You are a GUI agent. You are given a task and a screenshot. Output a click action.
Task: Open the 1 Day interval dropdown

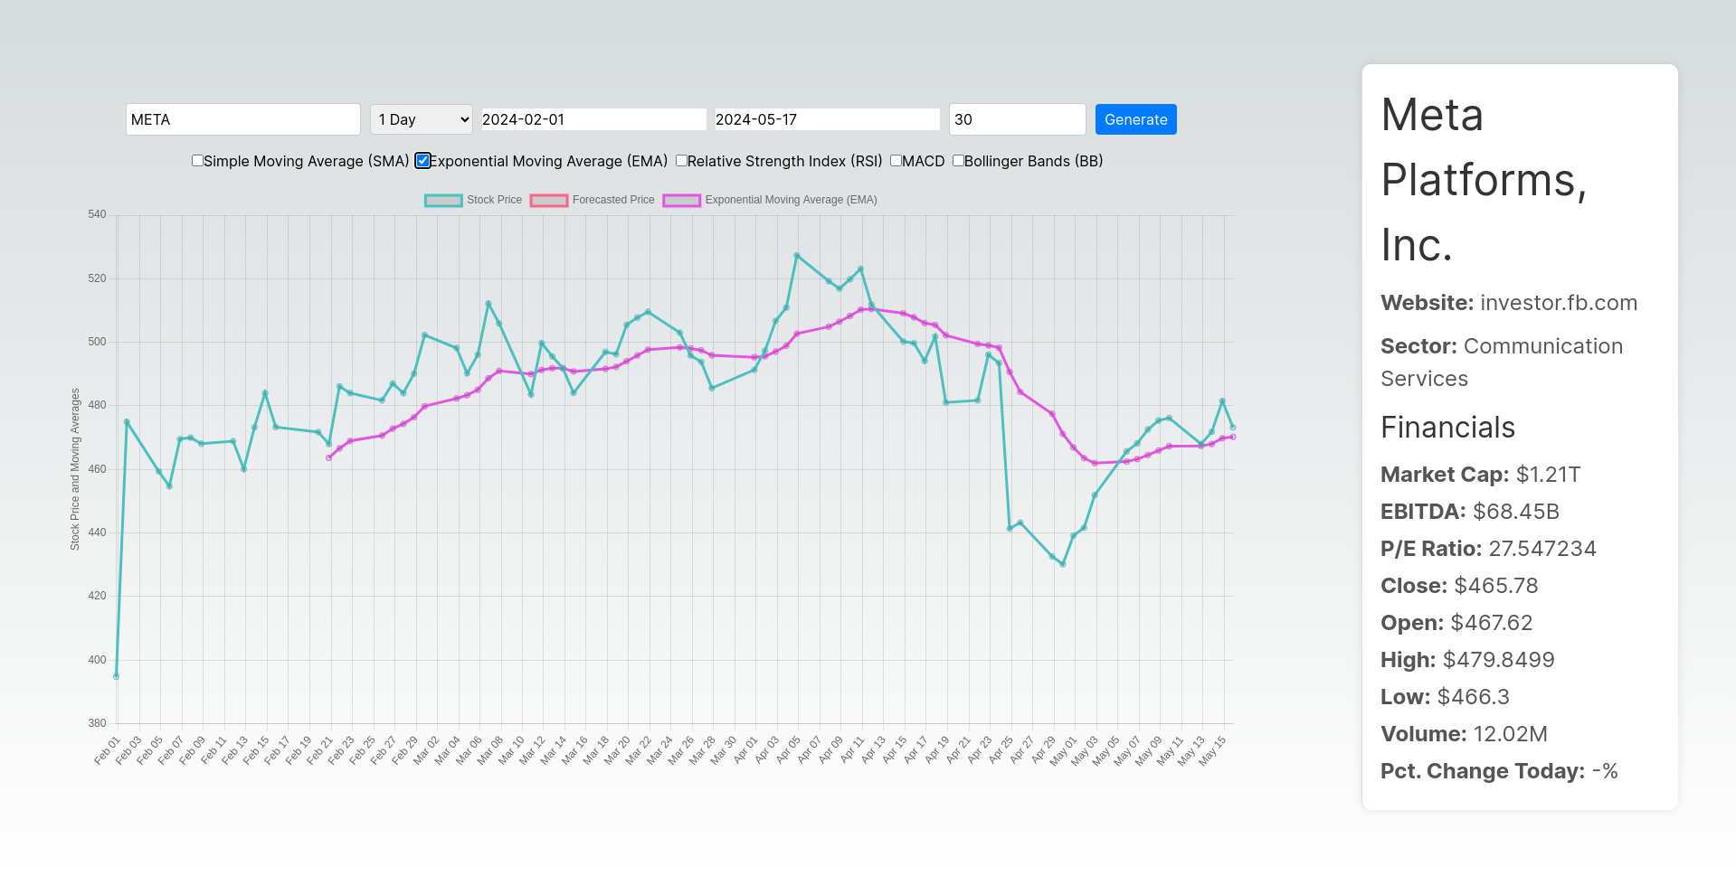(x=422, y=119)
